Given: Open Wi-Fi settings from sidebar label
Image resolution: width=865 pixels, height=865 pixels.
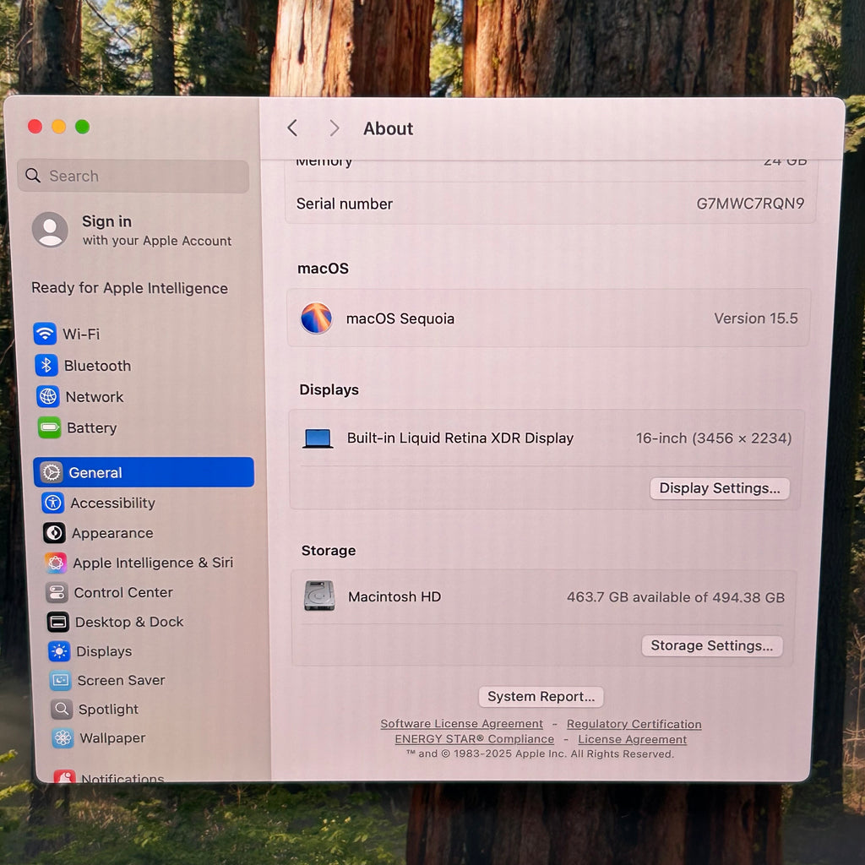Looking at the screenshot, I should click(81, 335).
